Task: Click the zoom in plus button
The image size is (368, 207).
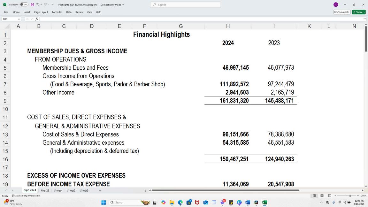Action: [358, 196]
